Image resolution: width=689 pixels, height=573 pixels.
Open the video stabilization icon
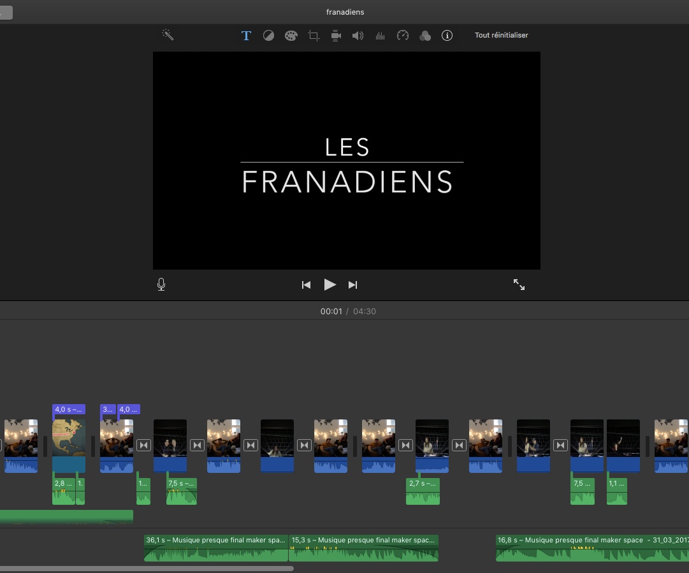click(335, 35)
